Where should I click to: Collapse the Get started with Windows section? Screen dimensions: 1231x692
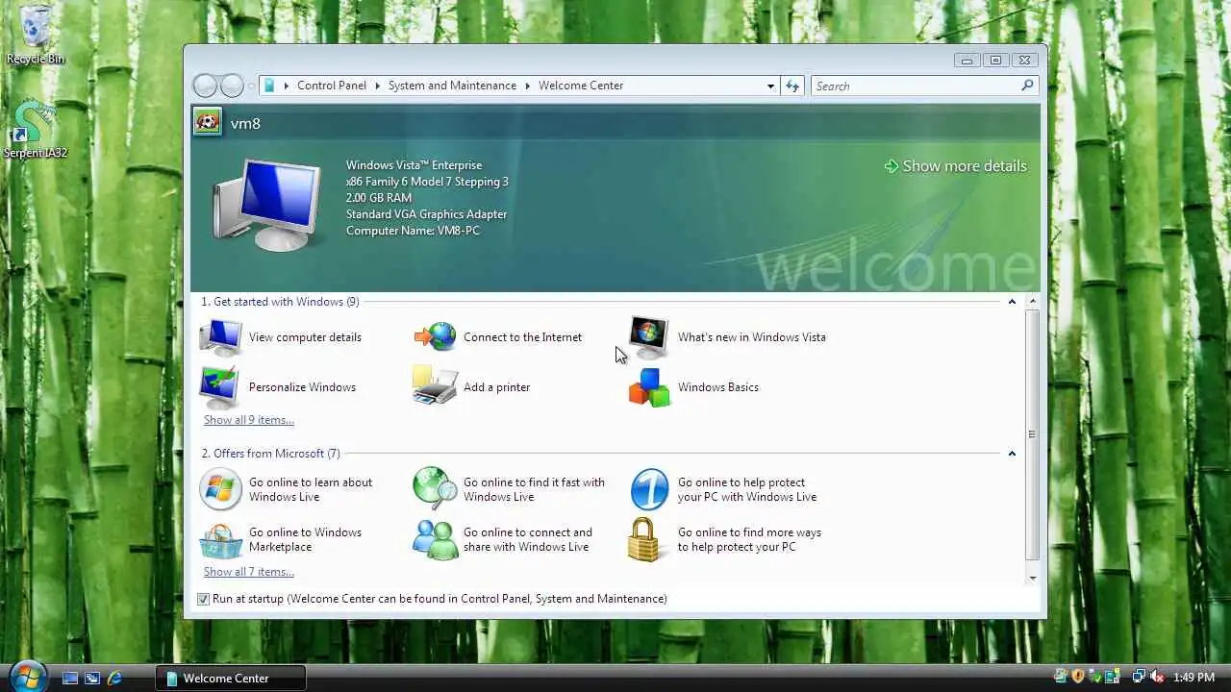point(1012,302)
